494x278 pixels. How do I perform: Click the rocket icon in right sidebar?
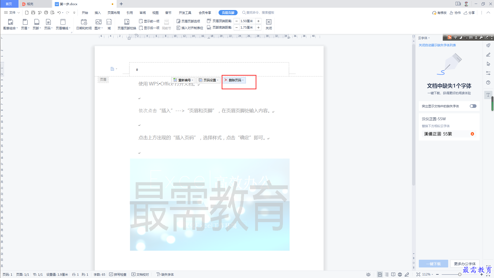click(x=488, y=45)
